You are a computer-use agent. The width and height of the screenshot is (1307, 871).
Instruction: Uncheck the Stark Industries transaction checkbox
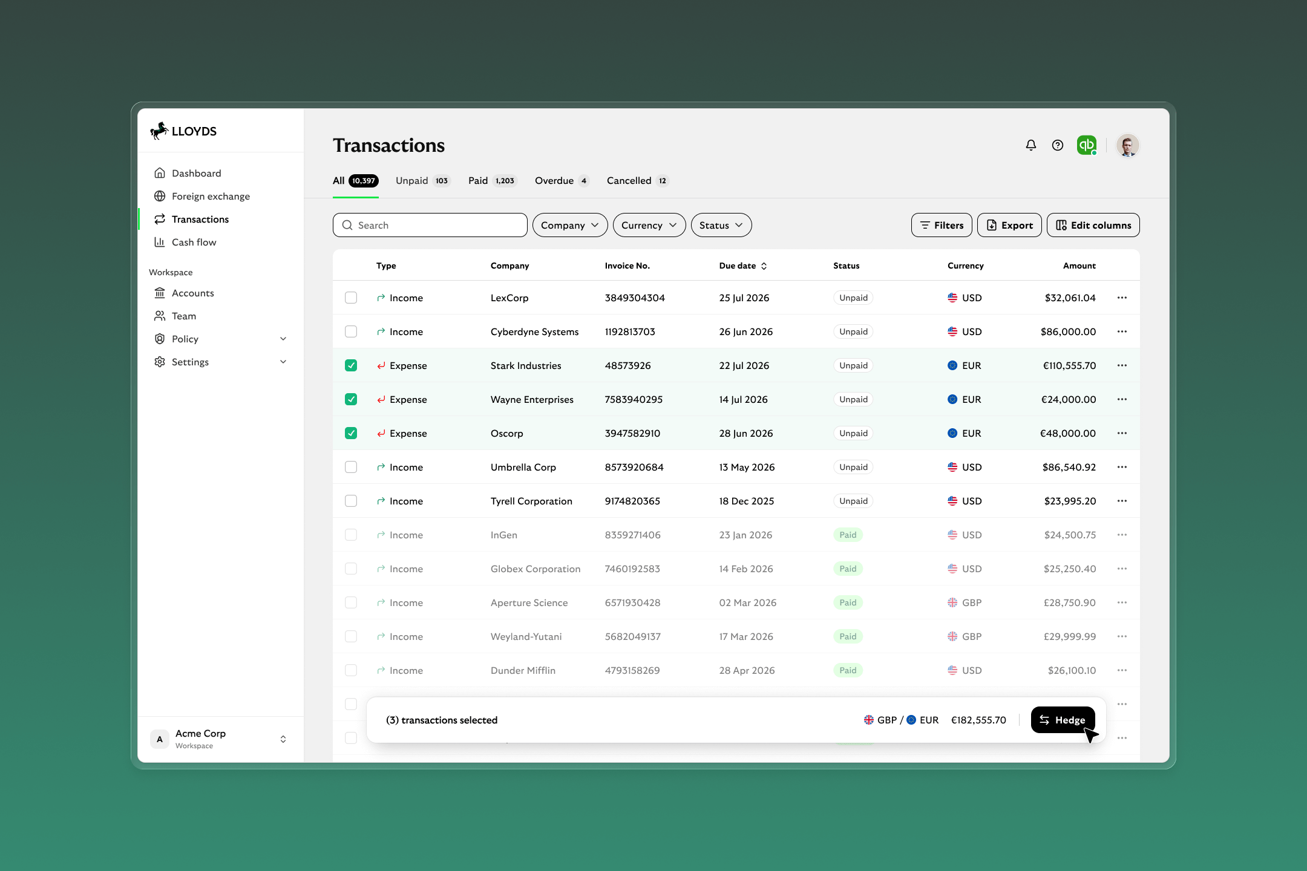[x=351, y=365]
